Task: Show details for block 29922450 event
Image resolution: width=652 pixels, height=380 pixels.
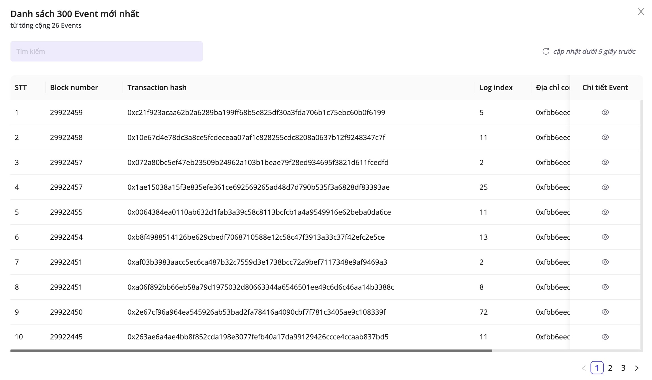Action: 605,312
